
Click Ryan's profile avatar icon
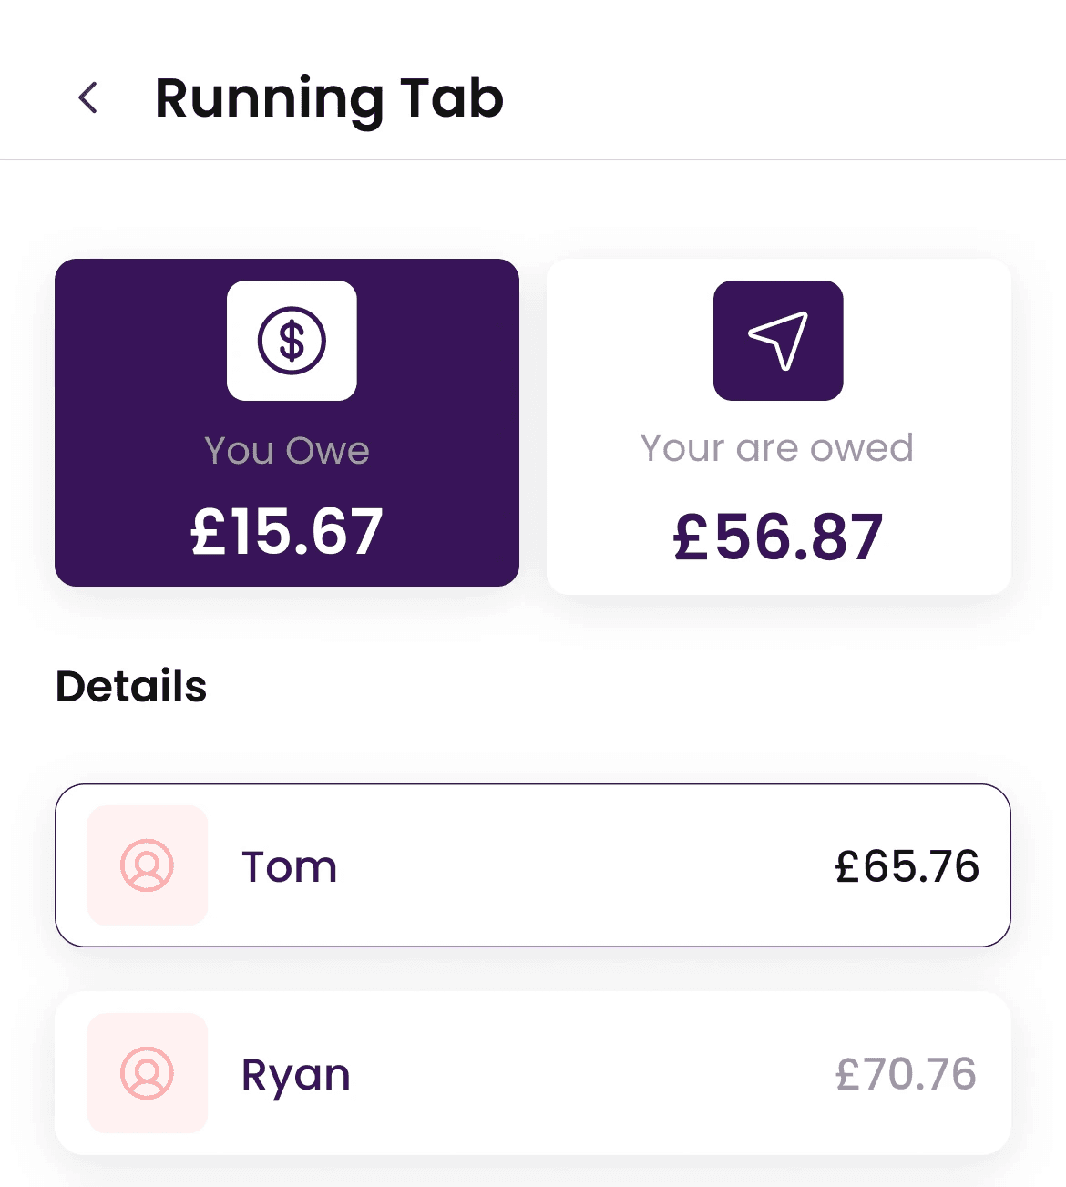(148, 1073)
